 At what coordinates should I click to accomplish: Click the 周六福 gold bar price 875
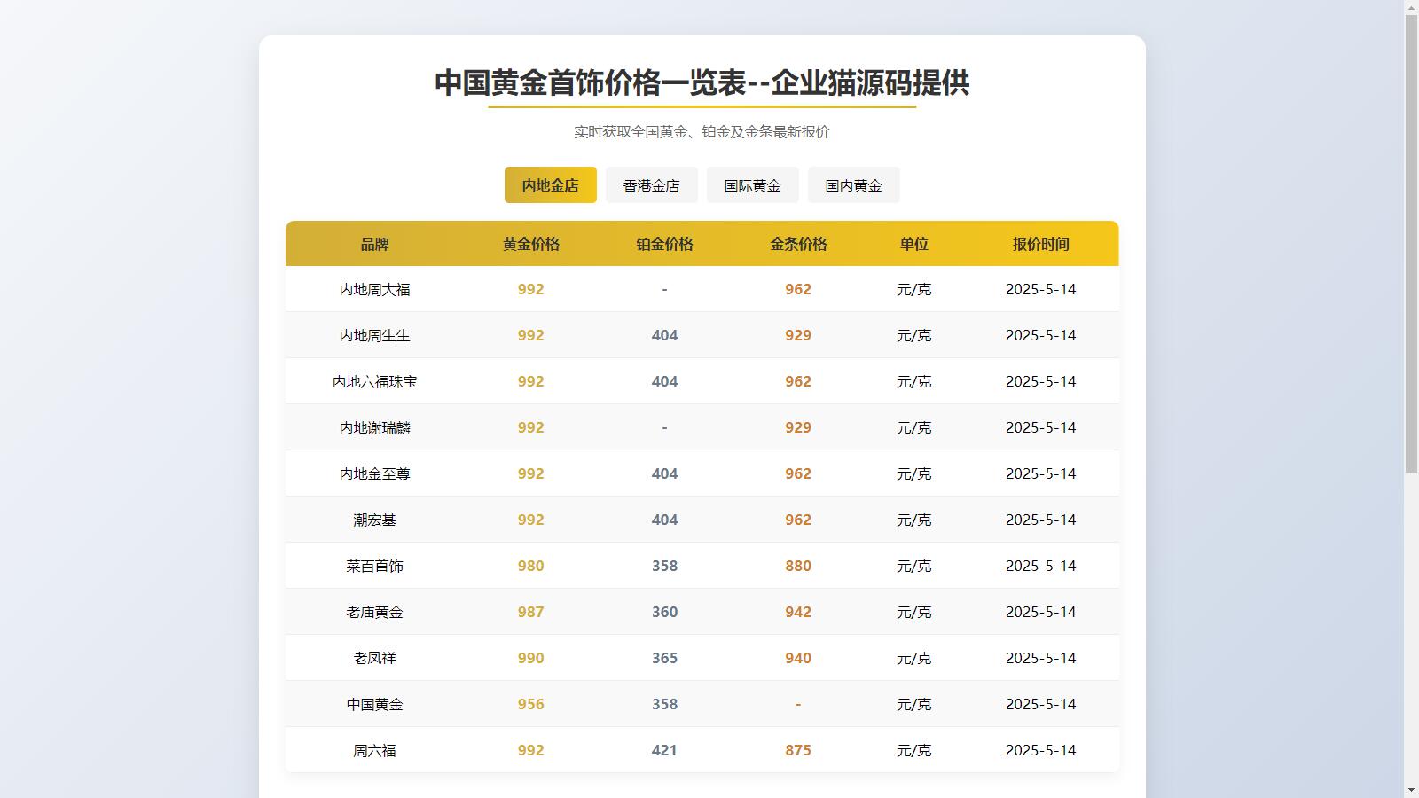[x=797, y=749]
